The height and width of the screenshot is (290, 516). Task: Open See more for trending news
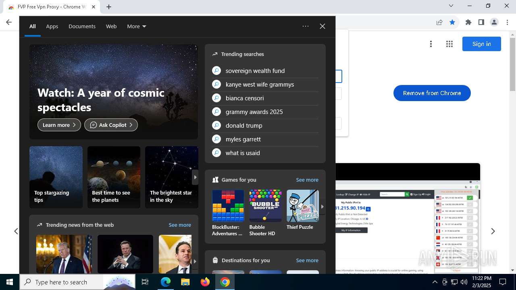180,225
